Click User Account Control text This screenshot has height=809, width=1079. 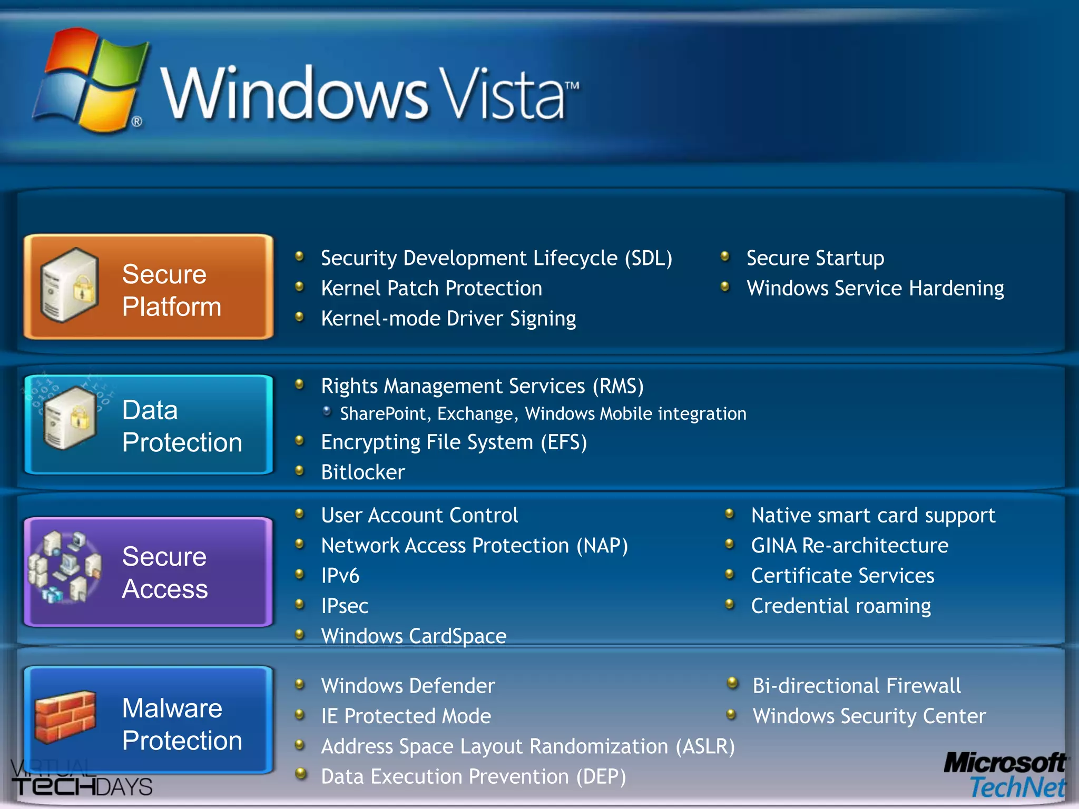[419, 516]
